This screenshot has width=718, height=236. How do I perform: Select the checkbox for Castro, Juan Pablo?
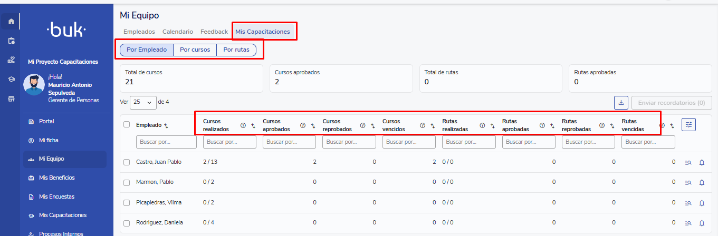tap(127, 162)
